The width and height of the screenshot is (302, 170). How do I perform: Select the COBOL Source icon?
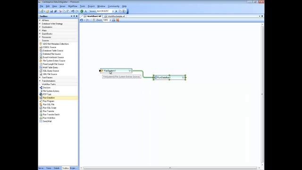tap(41, 47)
